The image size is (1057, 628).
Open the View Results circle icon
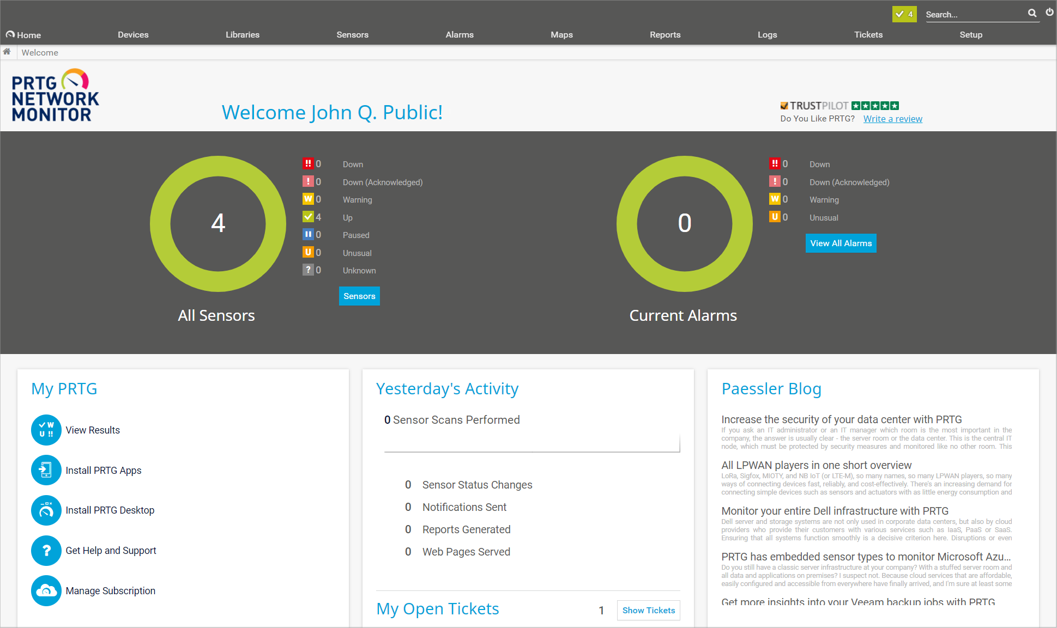[46, 430]
